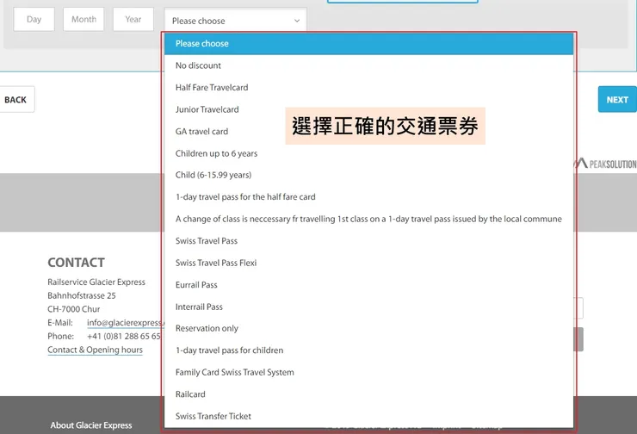This screenshot has height=434, width=637.
Task: Click 'About Glacier Express' footer heading
Action: tap(91, 425)
